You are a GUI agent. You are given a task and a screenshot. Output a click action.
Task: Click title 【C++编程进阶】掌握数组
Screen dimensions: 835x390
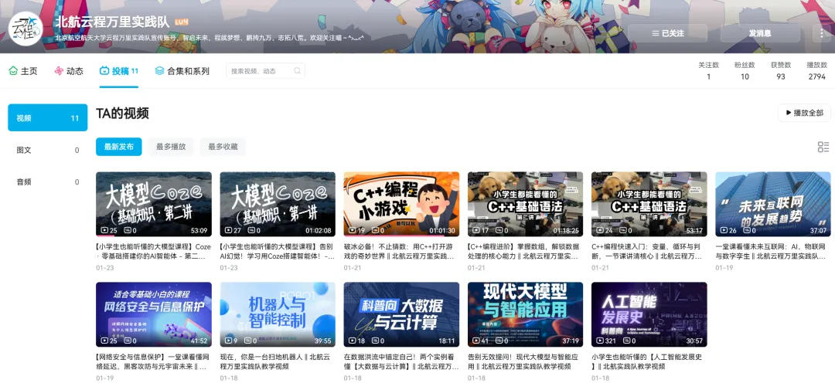[x=525, y=252]
